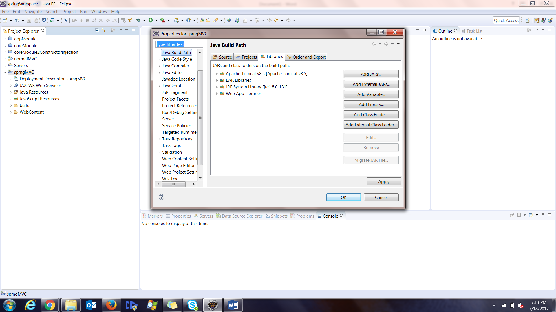Click the Skip All Breakpoints icon
The height and width of the screenshot is (312, 556).
point(65,20)
